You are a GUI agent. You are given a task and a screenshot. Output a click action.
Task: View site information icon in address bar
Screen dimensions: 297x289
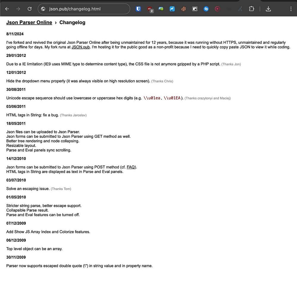click(x=43, y=9)
